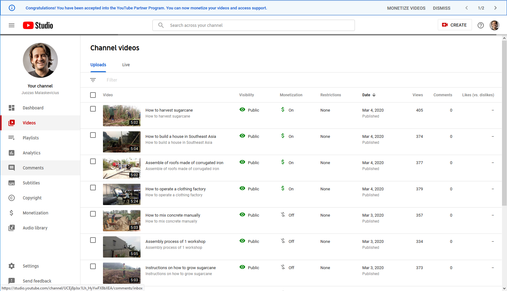Open the Analytics panel
Screen dimensions: 507x291
pos(32,153)
